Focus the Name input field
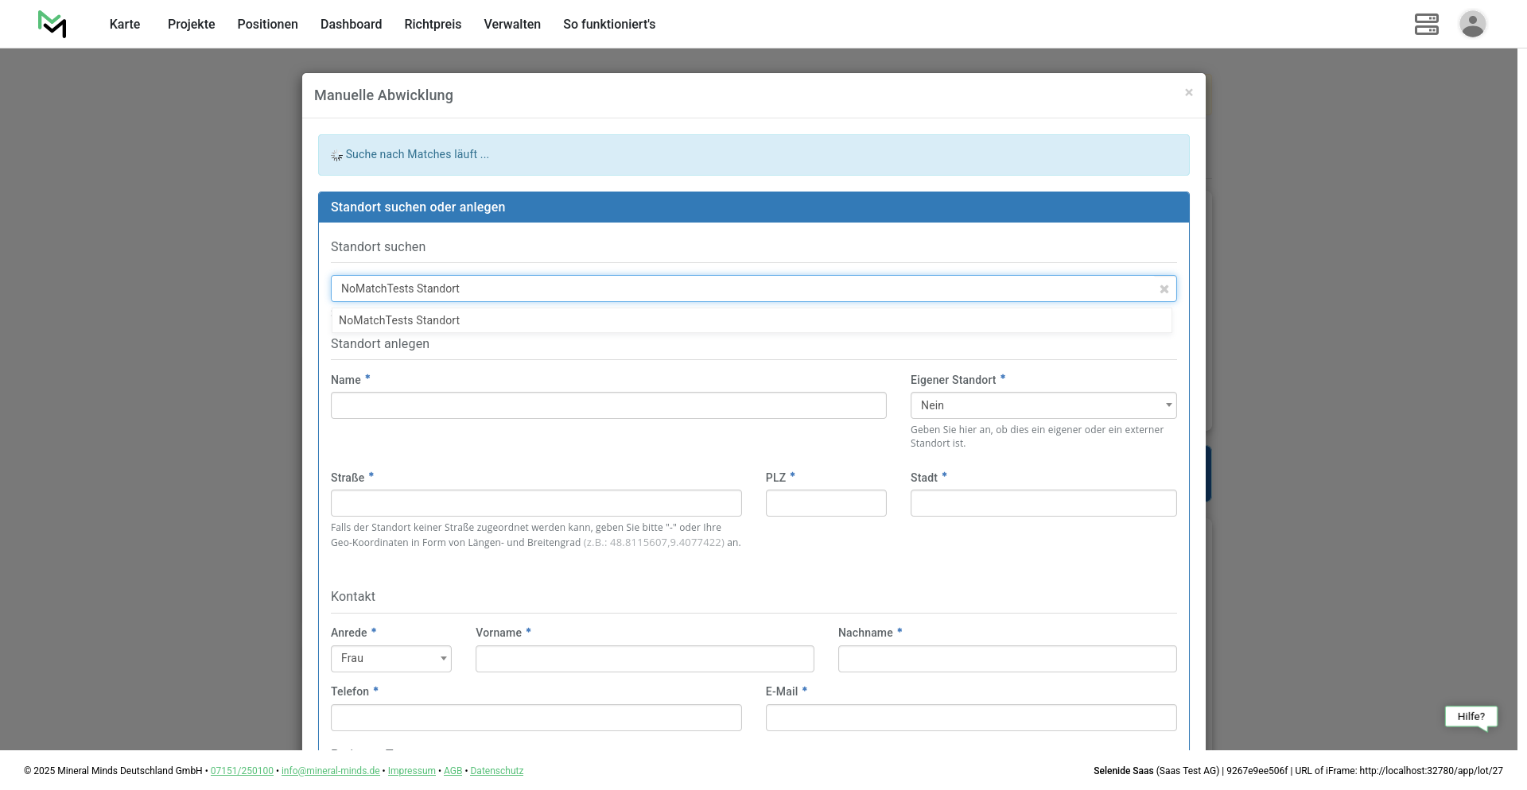1527x790 pixels. click(x=608, y=405)
